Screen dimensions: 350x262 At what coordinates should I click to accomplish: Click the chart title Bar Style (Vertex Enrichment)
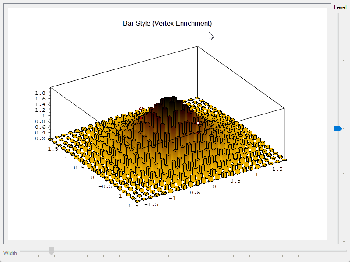(x=167, y=24)
